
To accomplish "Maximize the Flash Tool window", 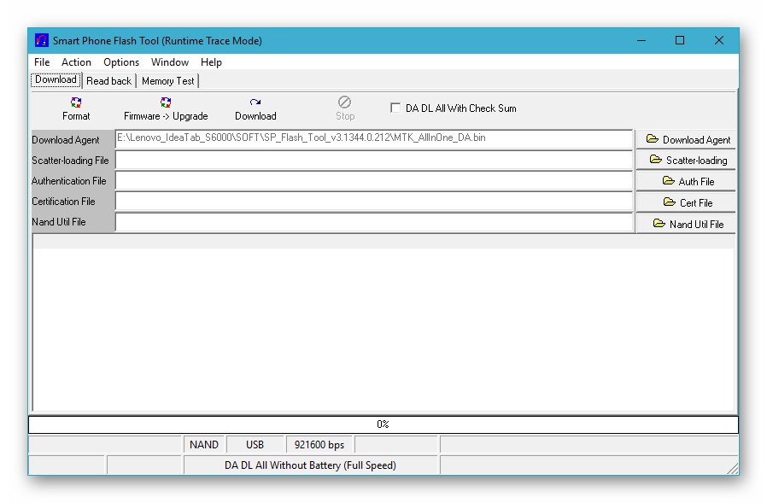I will pos(680,41).
